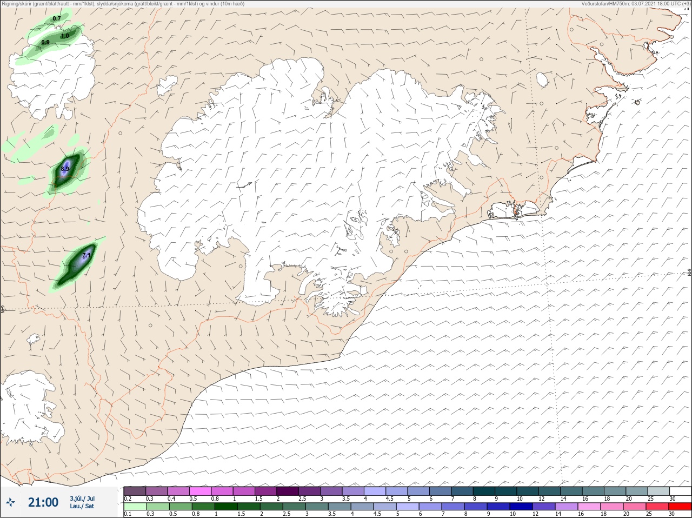Viewport: 692px width, 518px height.
Task: Select the pale green 0.1 swatch in lower legend
Action: click(135, 507)
